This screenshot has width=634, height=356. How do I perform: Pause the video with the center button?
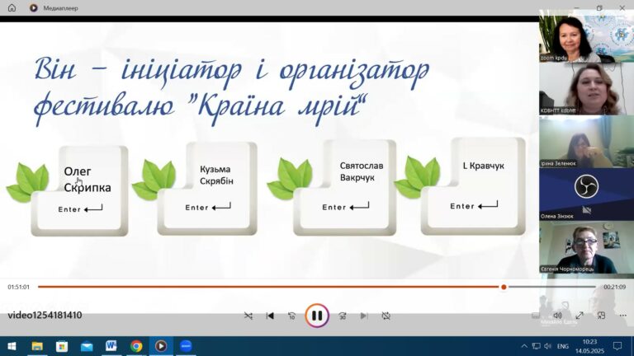(x=317, y=315)
